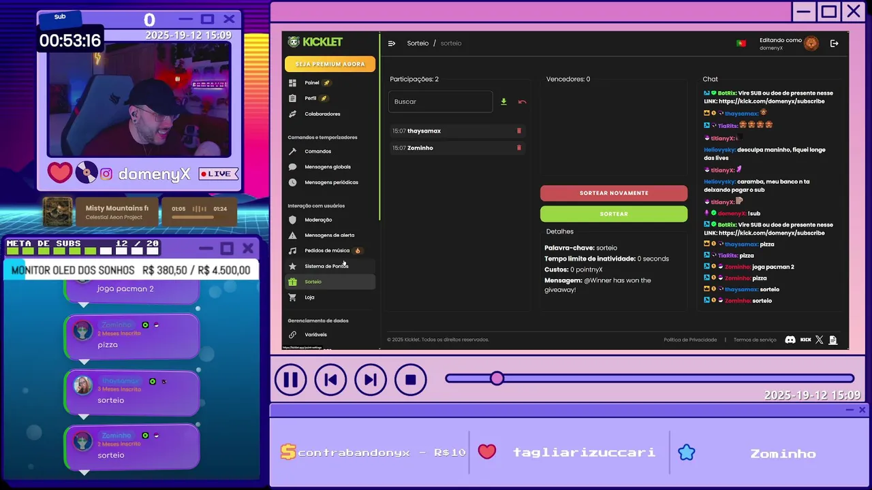Select the thaysamax participant row
The image size is (872, 490).
click(458, 131)
